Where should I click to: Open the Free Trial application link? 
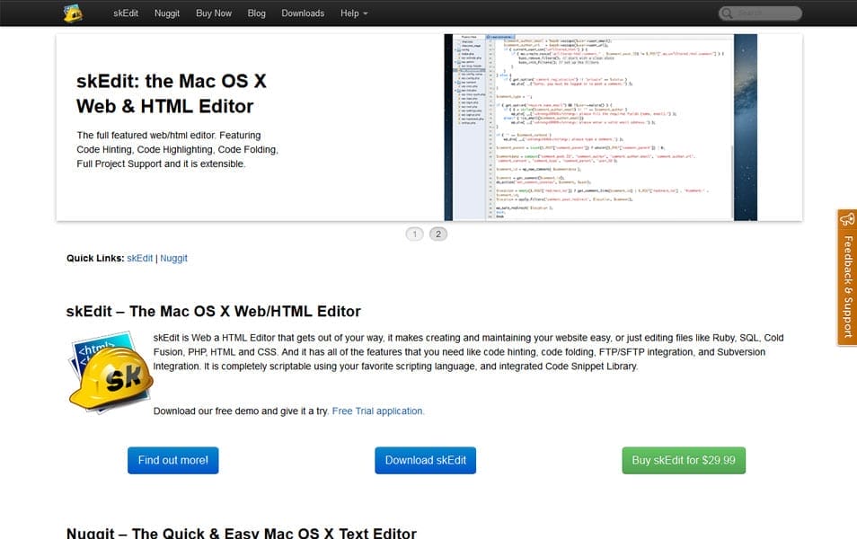[x=377, y=411]
